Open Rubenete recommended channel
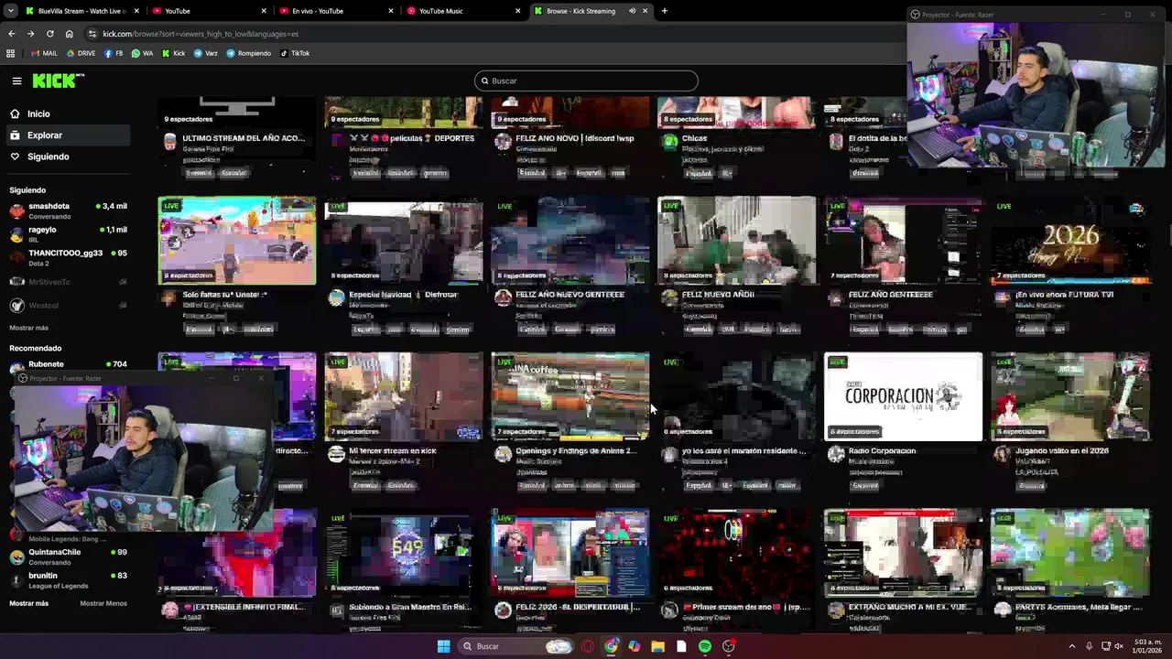 click(68, 367)
